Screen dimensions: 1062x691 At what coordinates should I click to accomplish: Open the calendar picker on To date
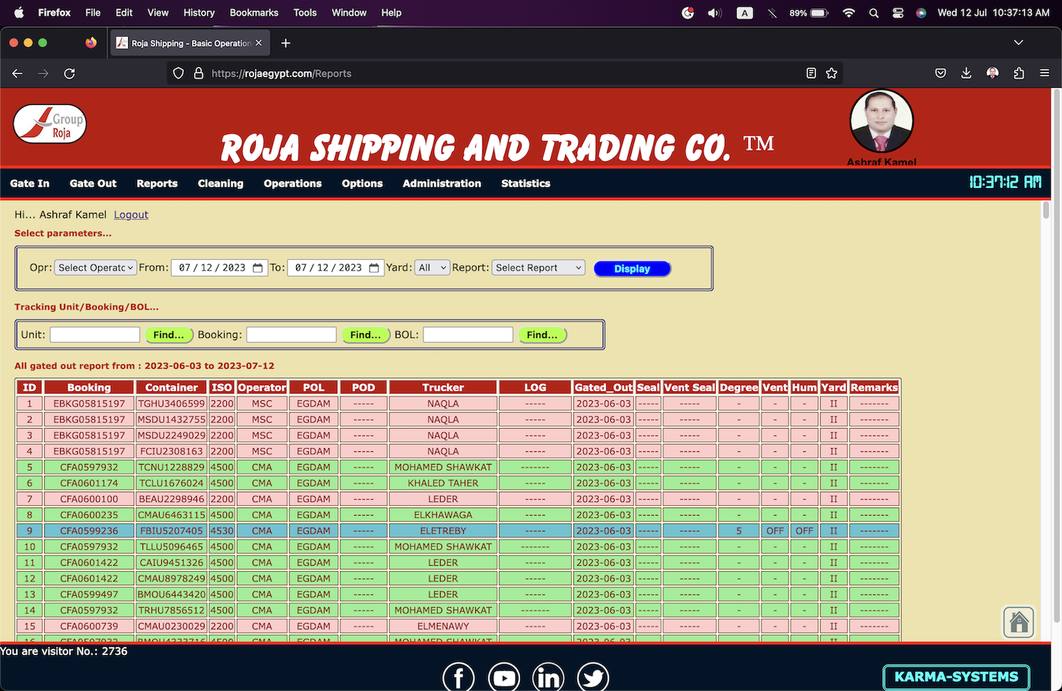coord(374,268)
